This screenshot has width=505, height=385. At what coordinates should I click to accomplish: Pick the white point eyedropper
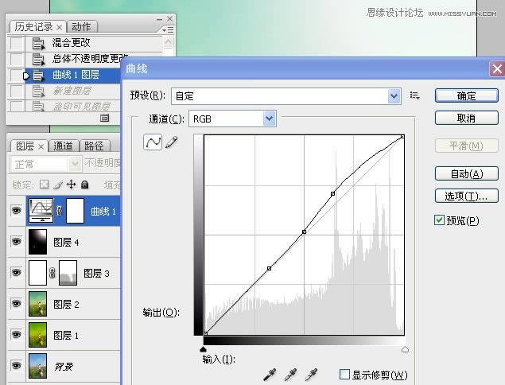(312, 373)
